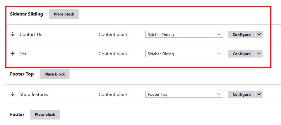Open Footer Top region dropdown for Shop features
281x125 pixels.
point(184,95)
